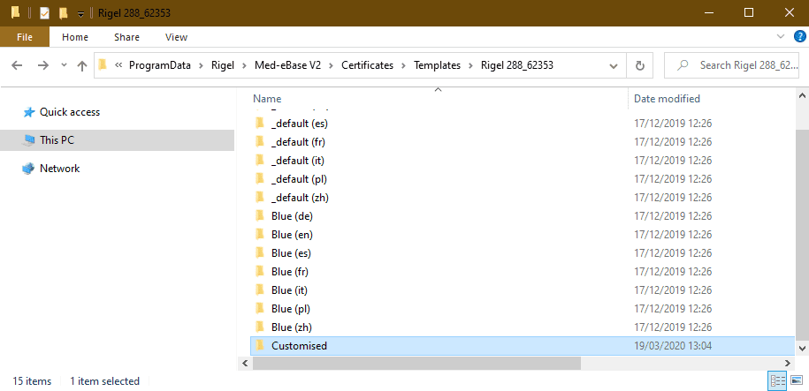Switch to the View ribbon tab
Image resolution: width=809 pixels, height=391 pixels.
point(176,37)
